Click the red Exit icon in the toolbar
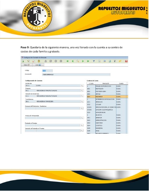Screen dimensions: 149x194 [x=126, y=61]
